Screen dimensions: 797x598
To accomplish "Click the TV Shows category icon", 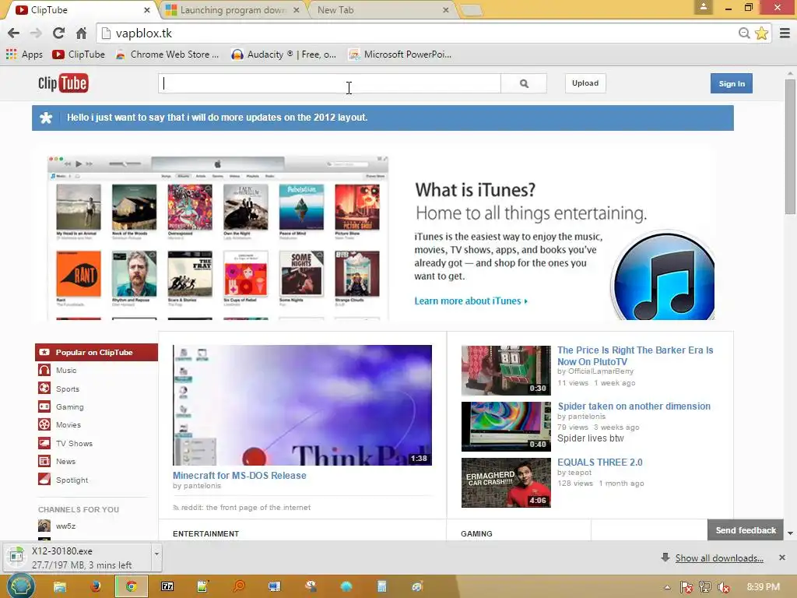I will (x=44, y=443).
